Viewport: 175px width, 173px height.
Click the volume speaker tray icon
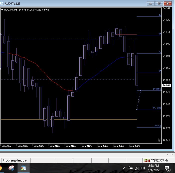pos(143,168)
